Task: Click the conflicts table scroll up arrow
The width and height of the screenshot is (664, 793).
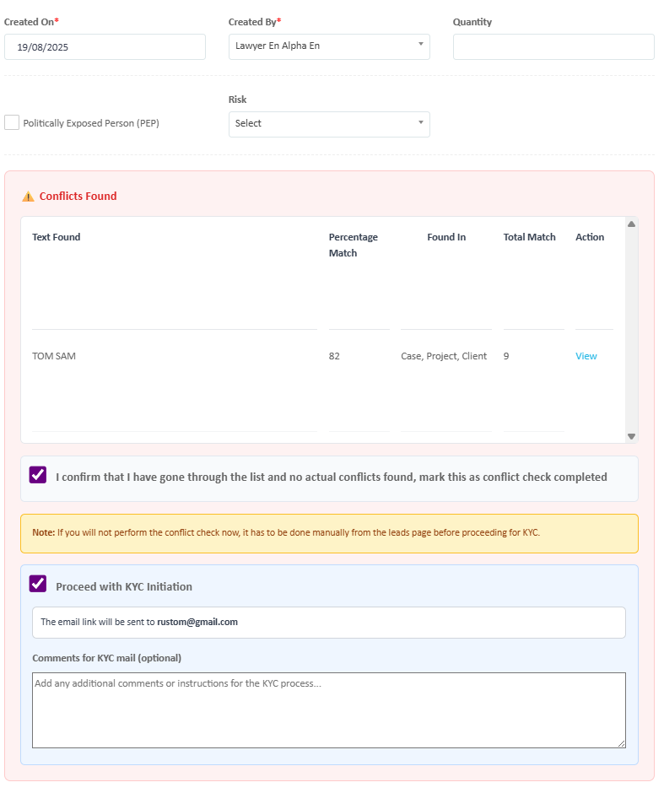Action: (631, 224)
